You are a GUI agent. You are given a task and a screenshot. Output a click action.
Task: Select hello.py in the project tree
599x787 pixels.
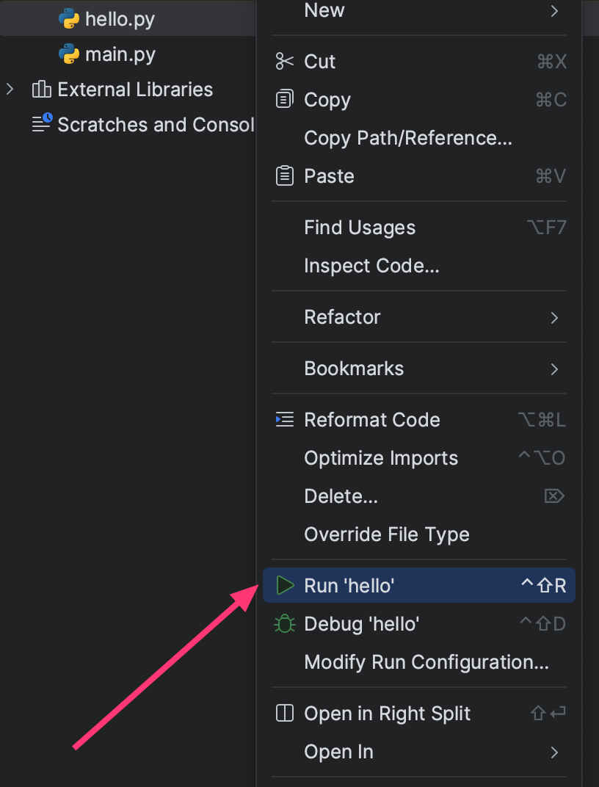120,19
